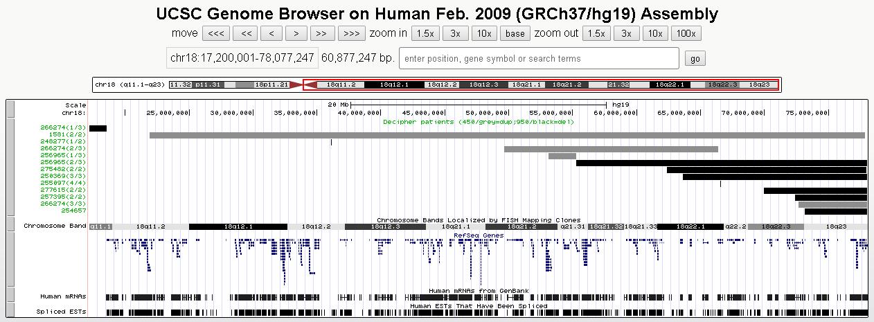This screenshot has height=322, width=874.
Task: Click band 18p11.21 on the chromosome ideogram
Action: click(x=272, y=84)
